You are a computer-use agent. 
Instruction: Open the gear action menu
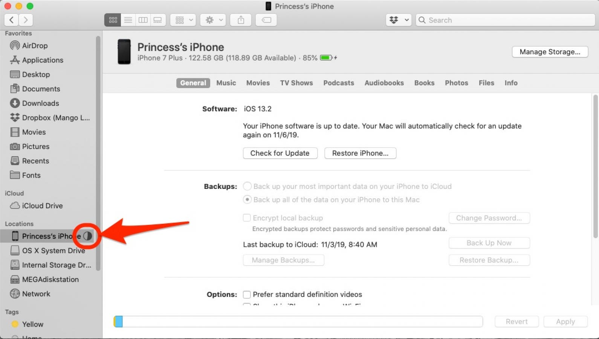click(213, 20)
